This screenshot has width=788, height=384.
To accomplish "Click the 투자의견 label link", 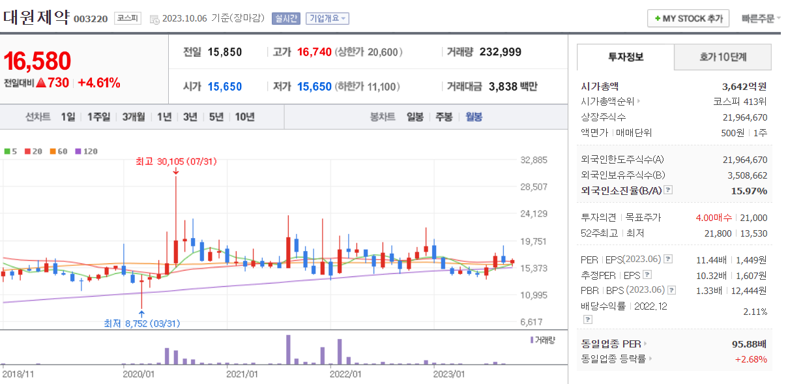I will pos(598,218).
